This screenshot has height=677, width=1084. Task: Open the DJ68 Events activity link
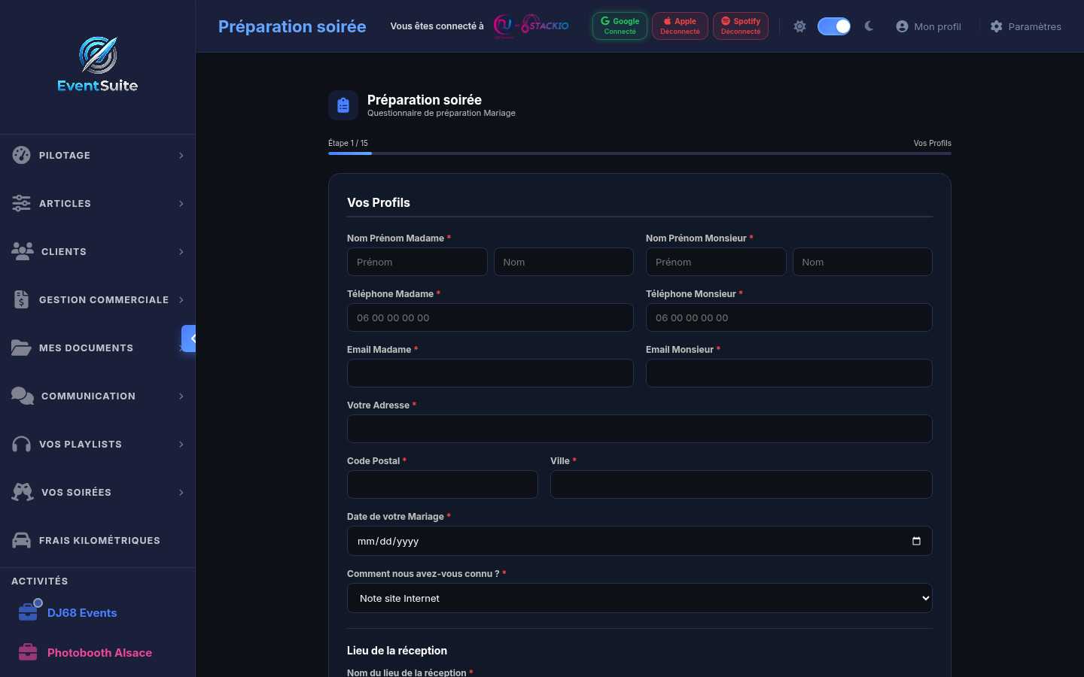coord(83,612)
